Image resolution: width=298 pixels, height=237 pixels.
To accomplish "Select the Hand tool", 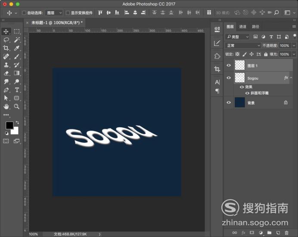I will pos(6,106).
